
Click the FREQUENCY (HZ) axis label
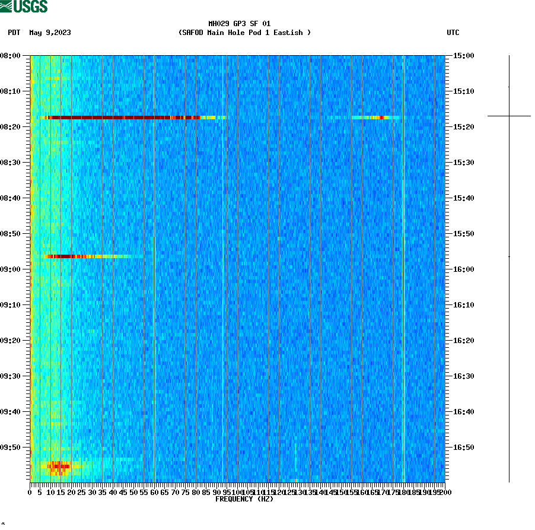coord(244,500)
